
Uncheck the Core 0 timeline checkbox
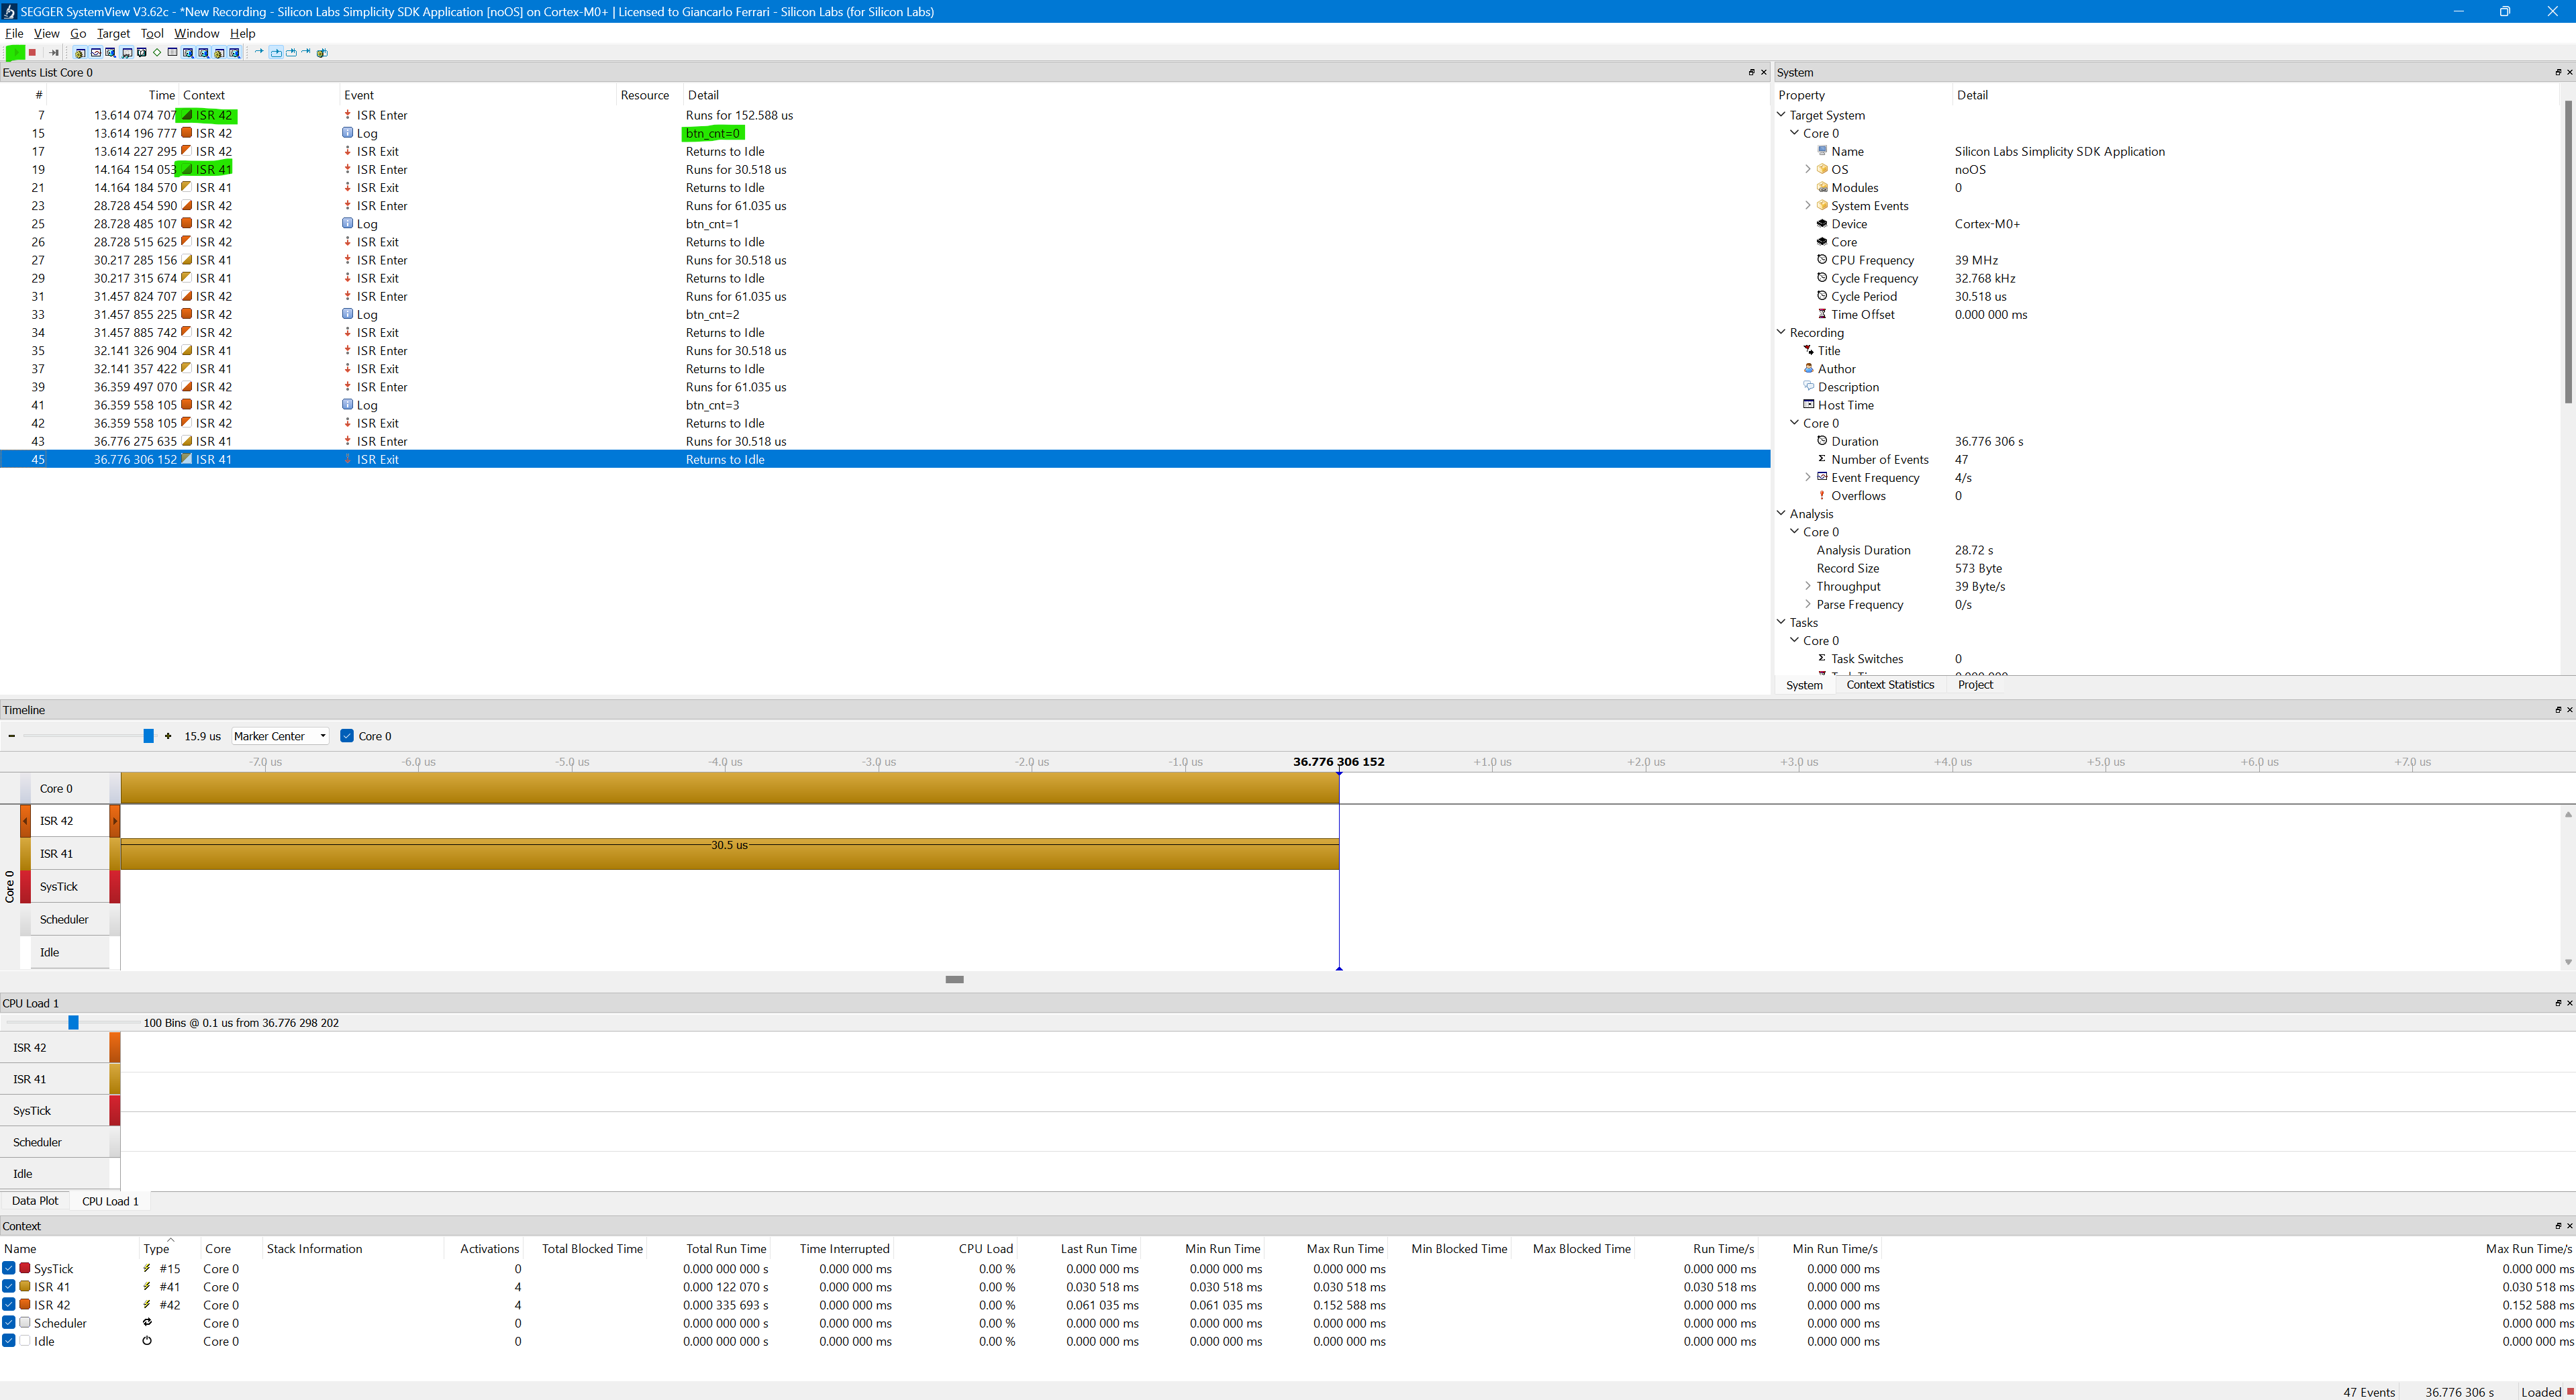[347, 736]
